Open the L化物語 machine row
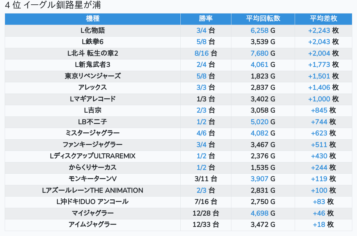The image size is (357, 236). point(92,30)
